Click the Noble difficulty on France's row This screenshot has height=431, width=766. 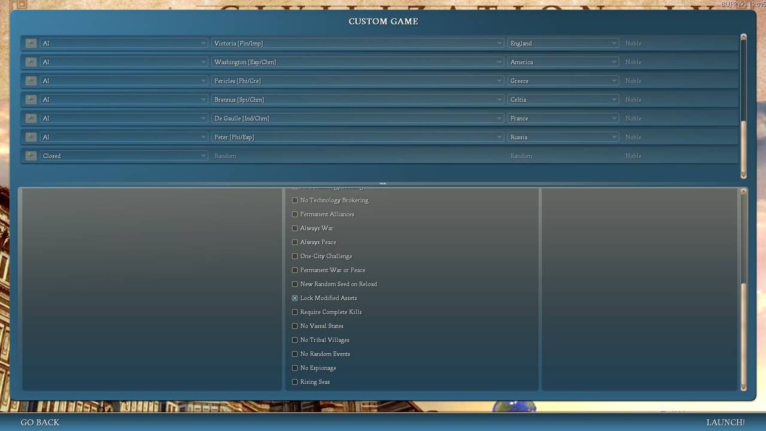(x=633, y=118)
